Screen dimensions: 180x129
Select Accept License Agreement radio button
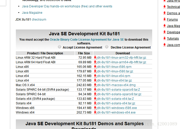tap(59, 47)
